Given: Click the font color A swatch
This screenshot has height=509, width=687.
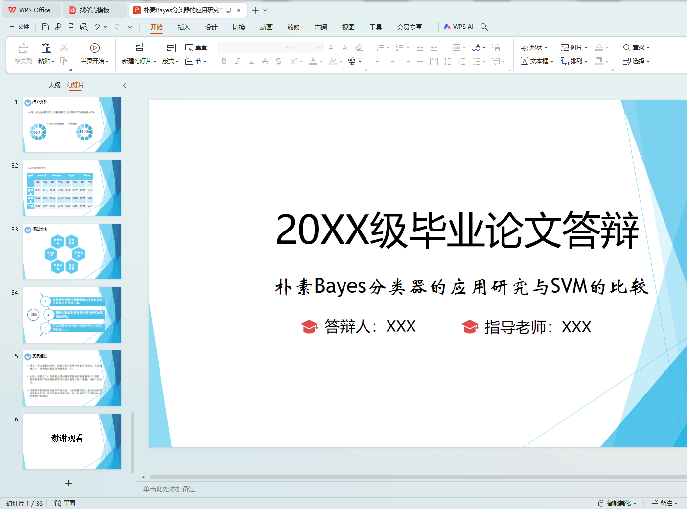Looking at the screenshot, I should (313, 61).
